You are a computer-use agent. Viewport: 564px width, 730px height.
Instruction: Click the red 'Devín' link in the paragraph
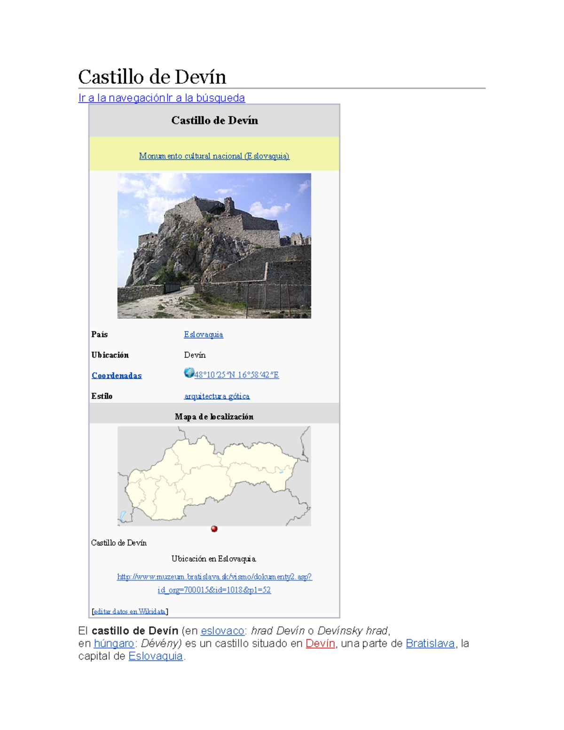tap(320, 644)
